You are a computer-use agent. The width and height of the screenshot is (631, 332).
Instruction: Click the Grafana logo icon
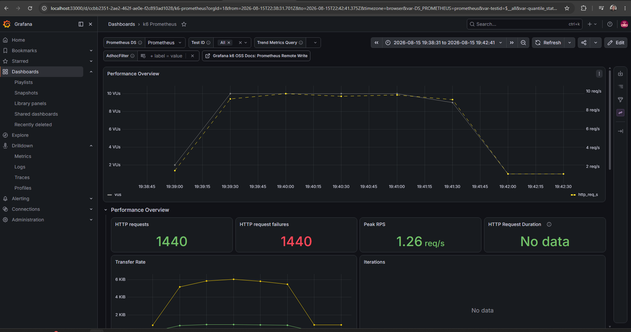(7, 24)
